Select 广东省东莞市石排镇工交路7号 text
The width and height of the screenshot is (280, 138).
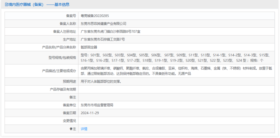(103, 40)
